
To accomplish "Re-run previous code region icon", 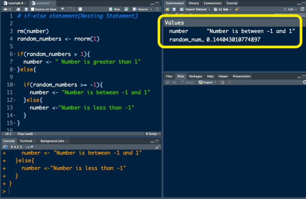I will [127, 9].
